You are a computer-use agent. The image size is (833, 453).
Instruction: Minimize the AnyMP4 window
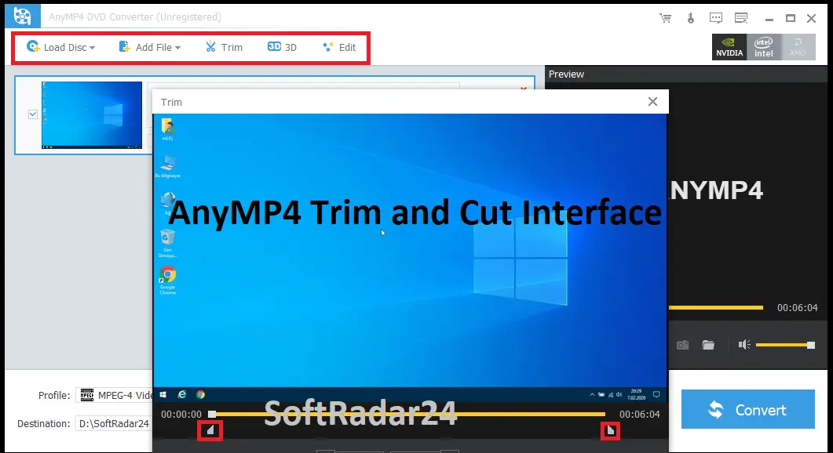pyautogui.click(x=769, y=19)
